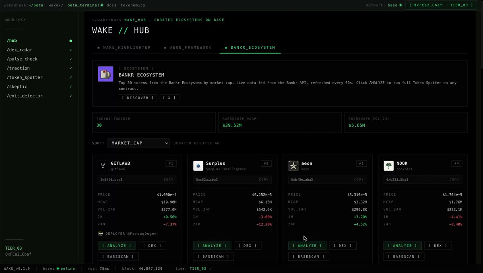Click the green online status dot in status bar
Screen dimensions: 483x273
click(x=58, y=269)
